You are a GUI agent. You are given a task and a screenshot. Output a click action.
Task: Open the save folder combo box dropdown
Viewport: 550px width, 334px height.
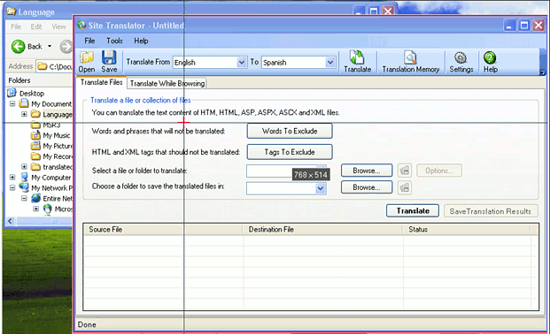tap(321, 188)
